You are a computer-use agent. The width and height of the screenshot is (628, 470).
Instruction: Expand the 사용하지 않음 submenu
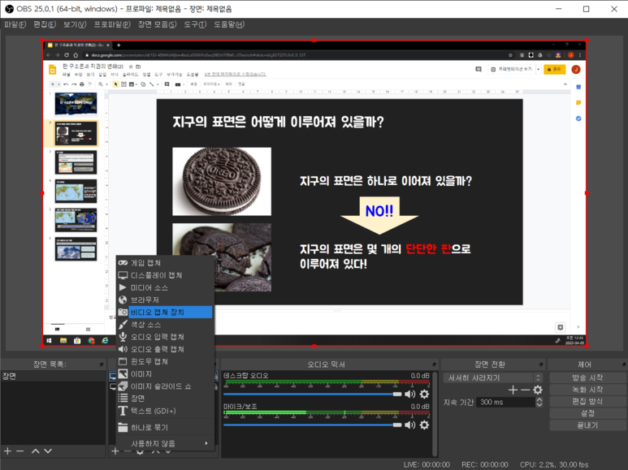[x=165, y=443]
